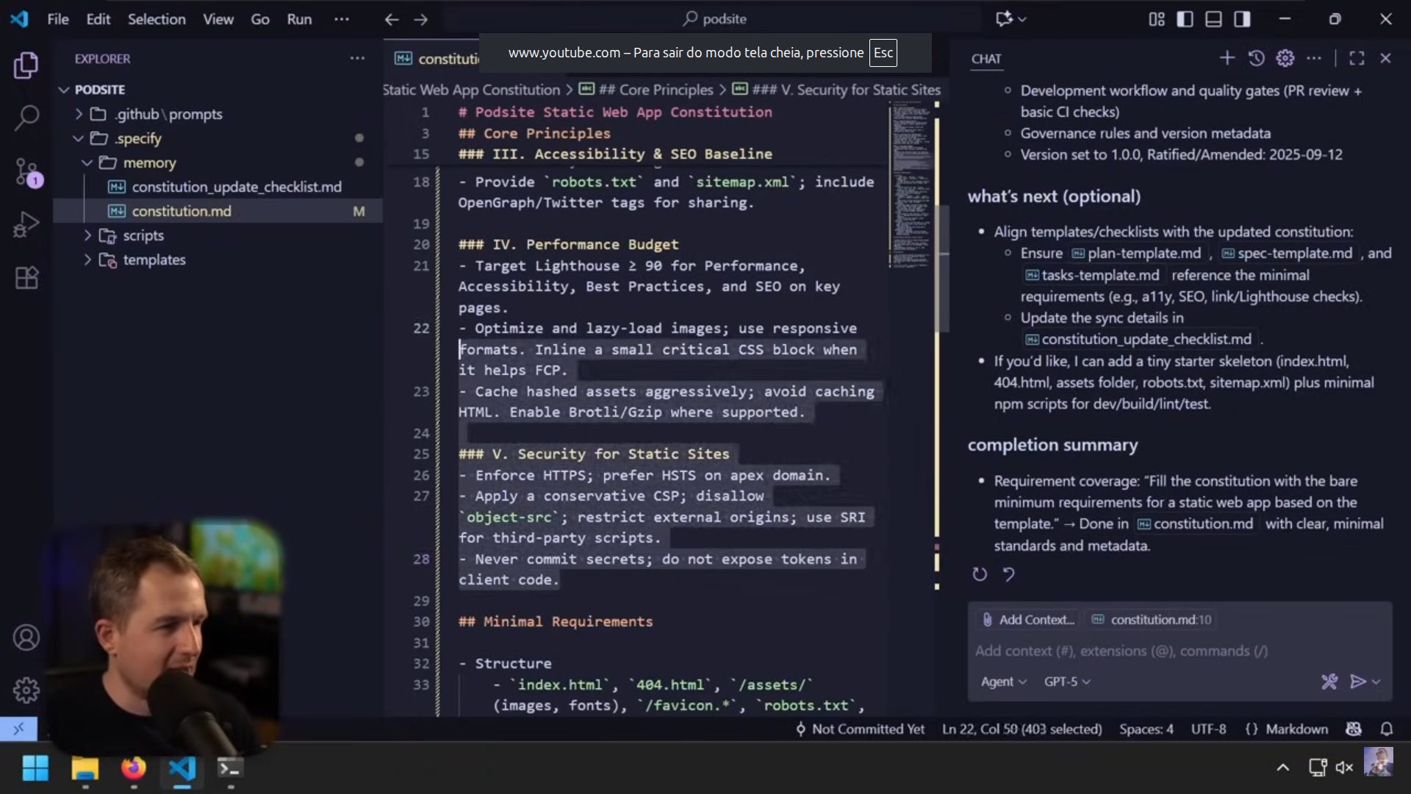1411x794 pixels.
Task: Open the File menu
Action: tap(58, 19)
